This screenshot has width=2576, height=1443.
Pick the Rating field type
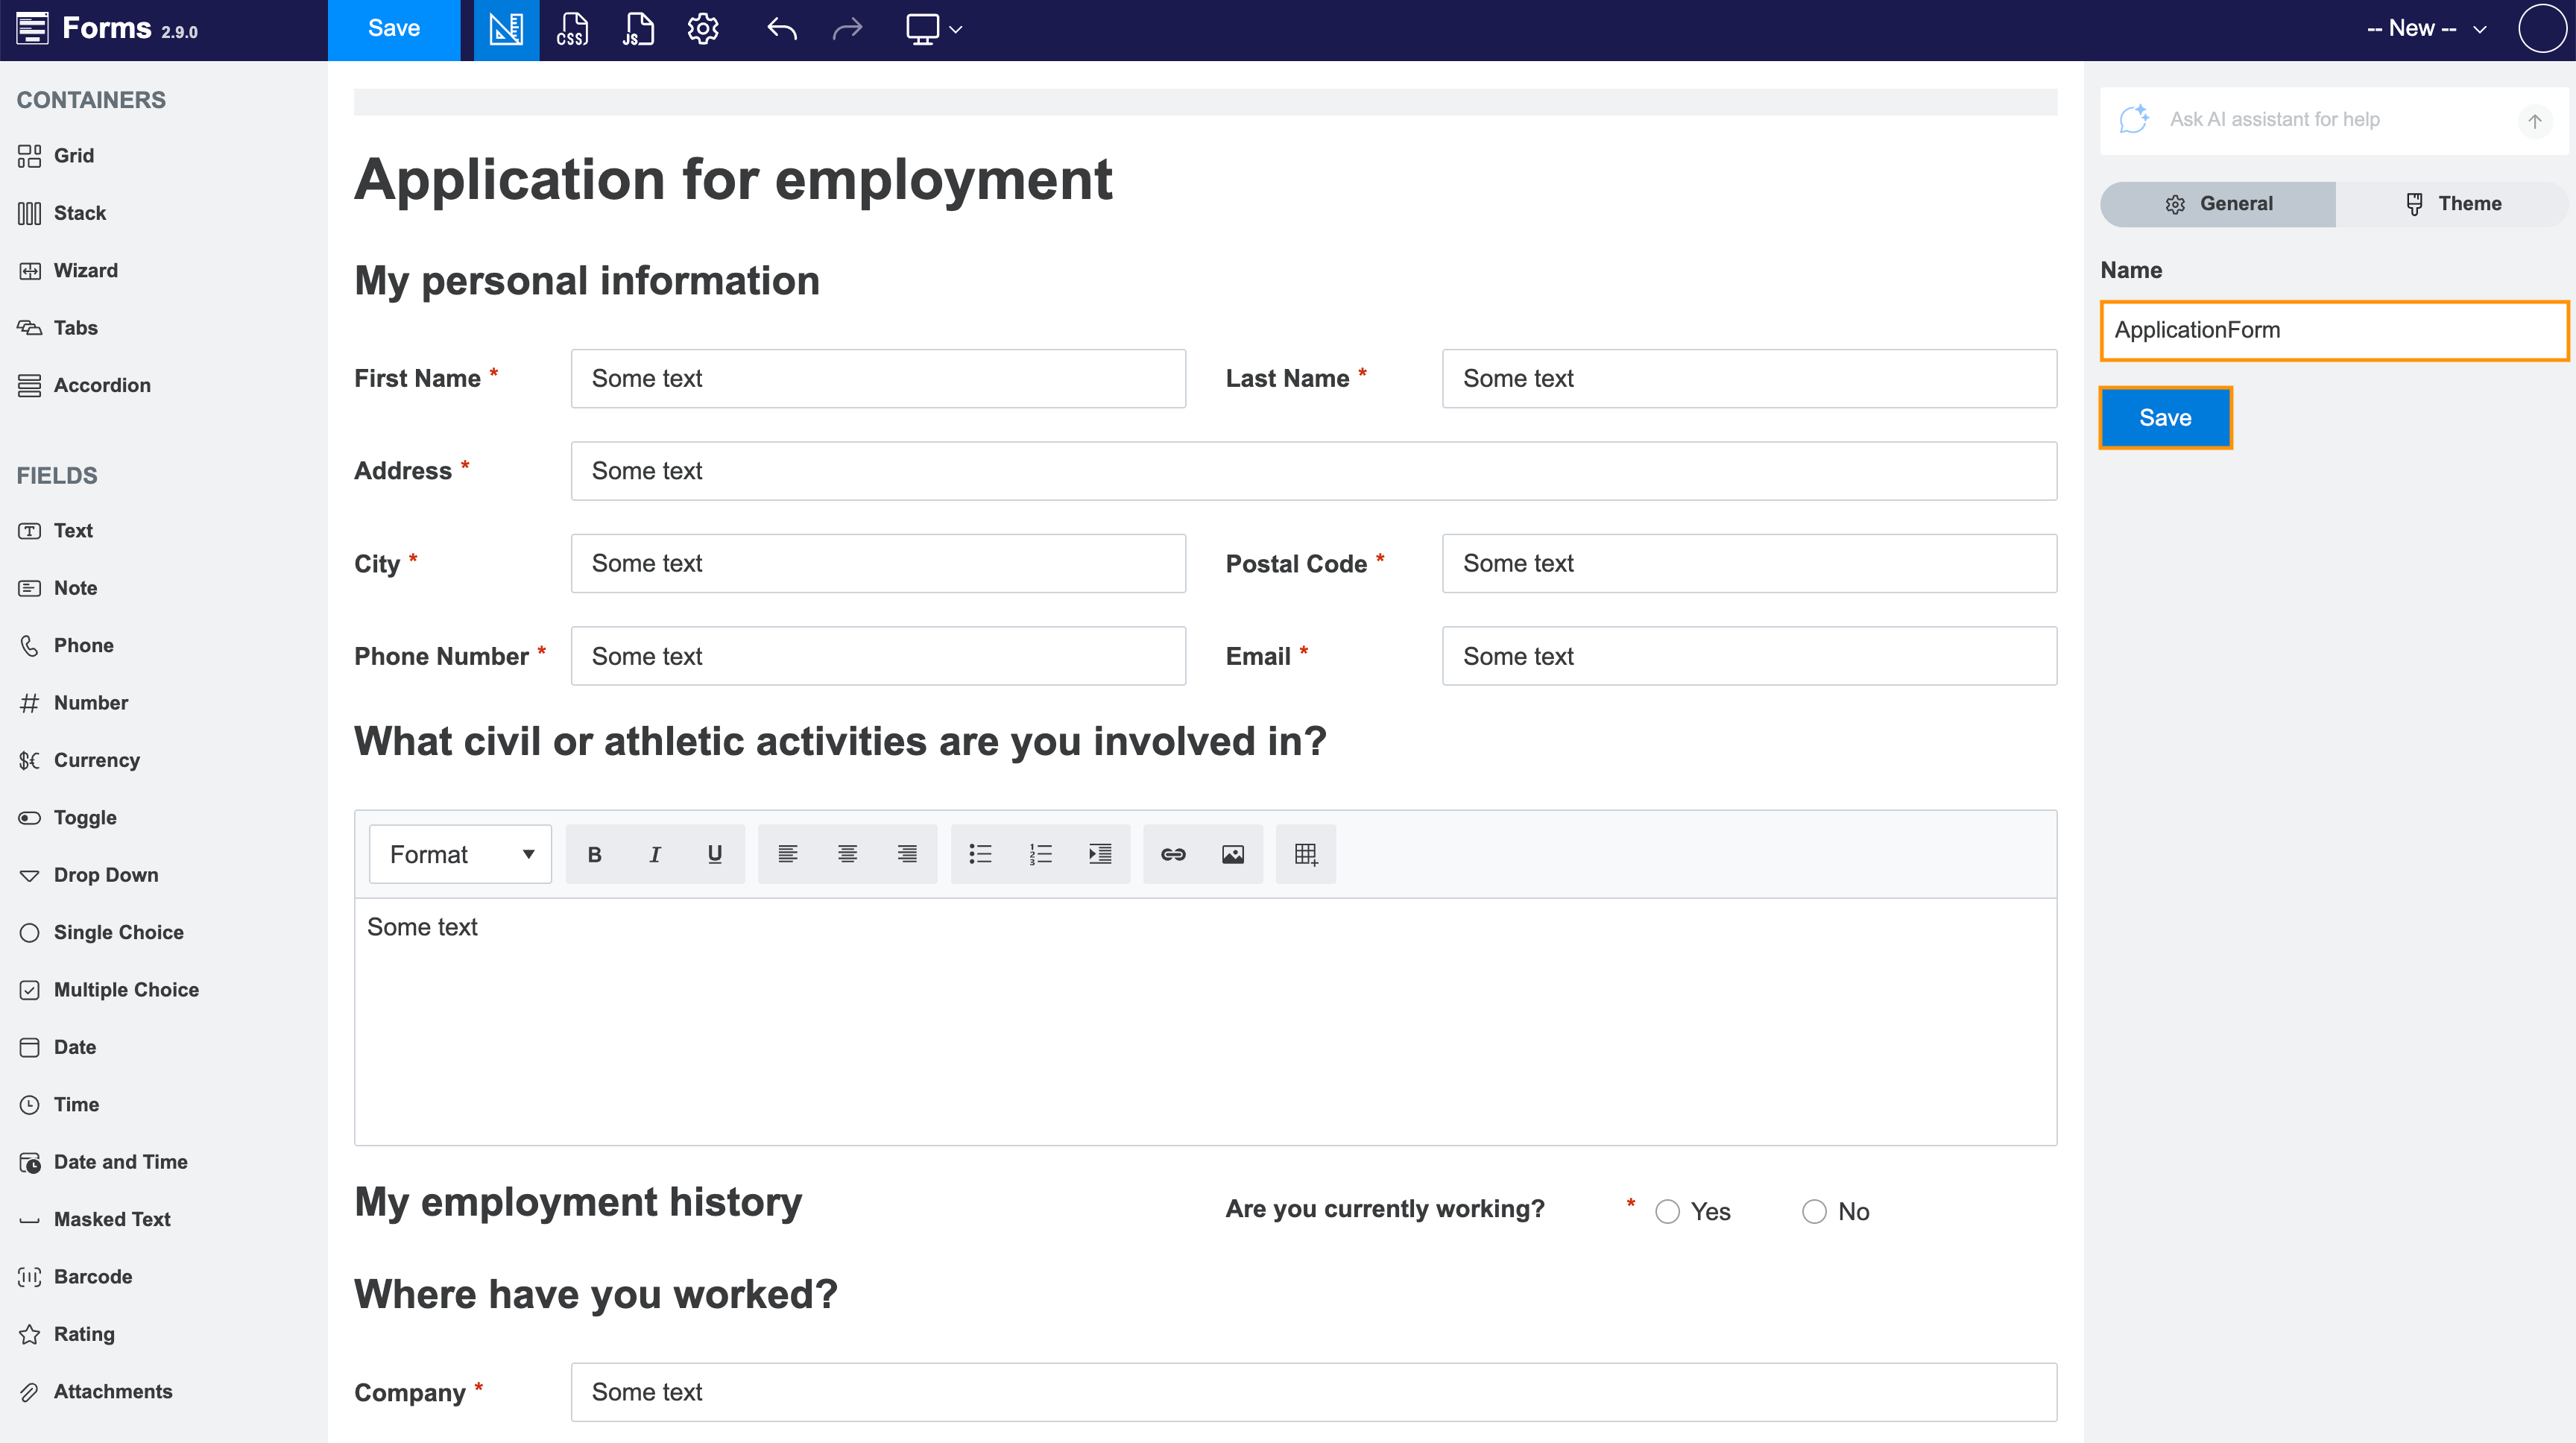tap(66, 1335)
